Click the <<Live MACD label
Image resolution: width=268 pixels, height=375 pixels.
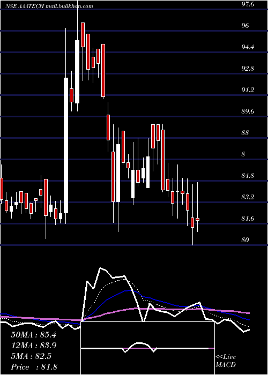[x=226, y=361]
